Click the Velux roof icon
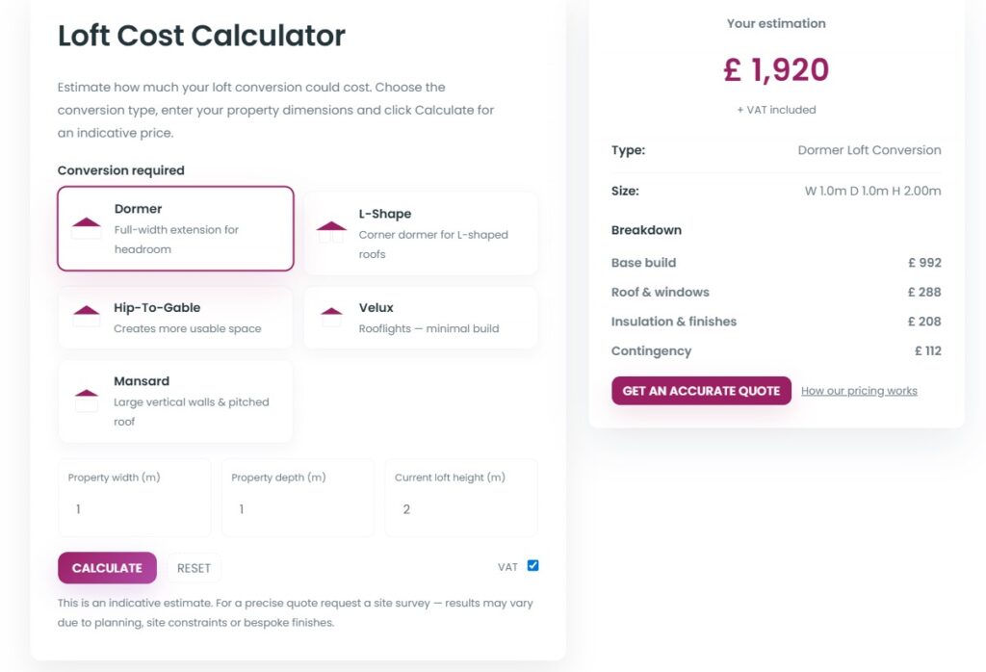The height and width of the screenshot is (672, 986). coord(331,317)
